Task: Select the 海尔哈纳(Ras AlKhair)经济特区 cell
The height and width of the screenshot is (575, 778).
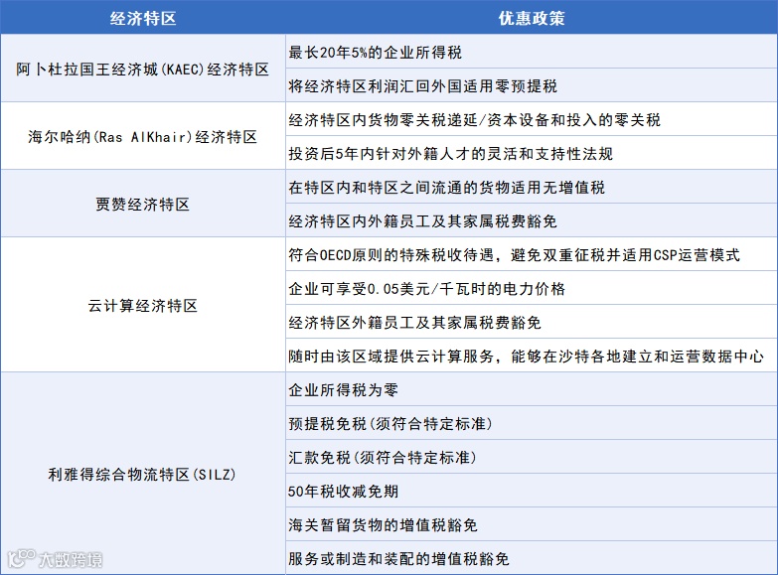Action: [x=143, y=136]
